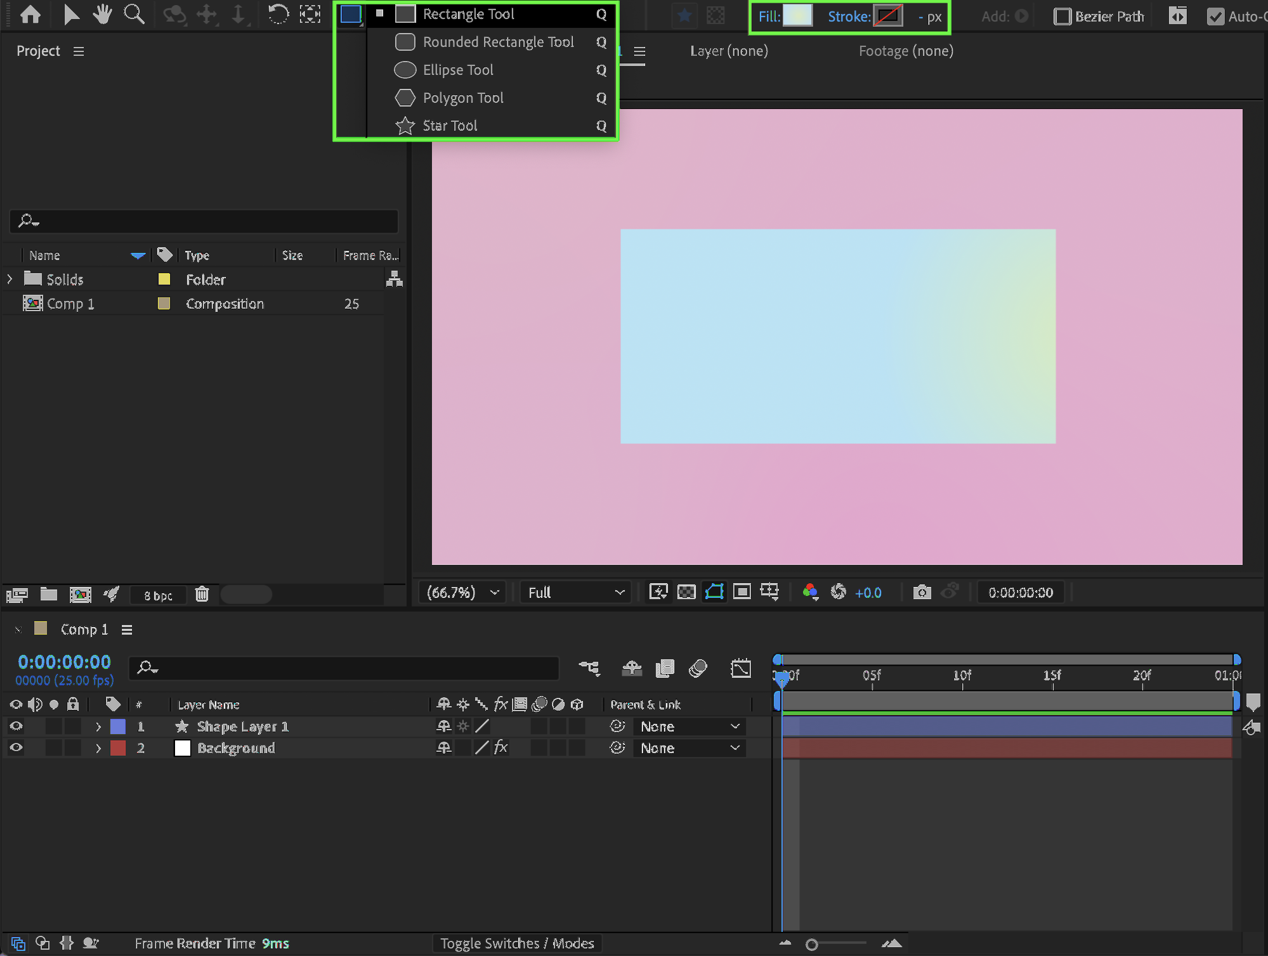The image size is (1268, 956).
Task: Choose Ellipse Tool from the menu
Action: 458,70
